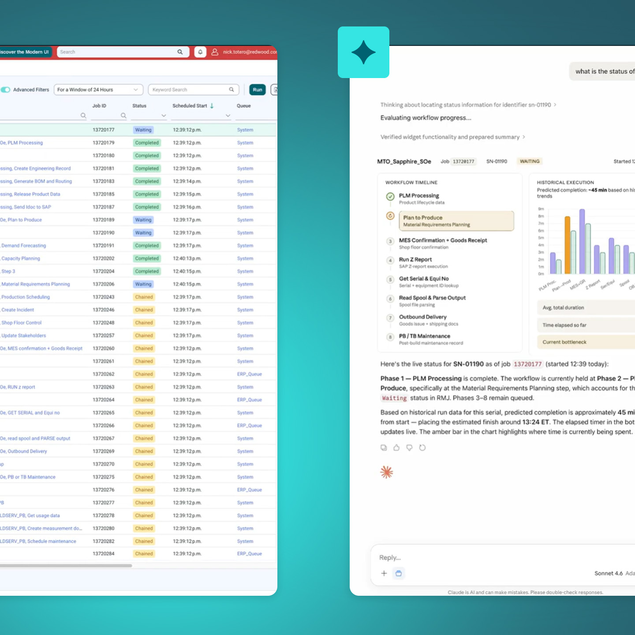Click the Run button
Screen dimensions: 635x635
pyautogui.click(x=258, y=90)
